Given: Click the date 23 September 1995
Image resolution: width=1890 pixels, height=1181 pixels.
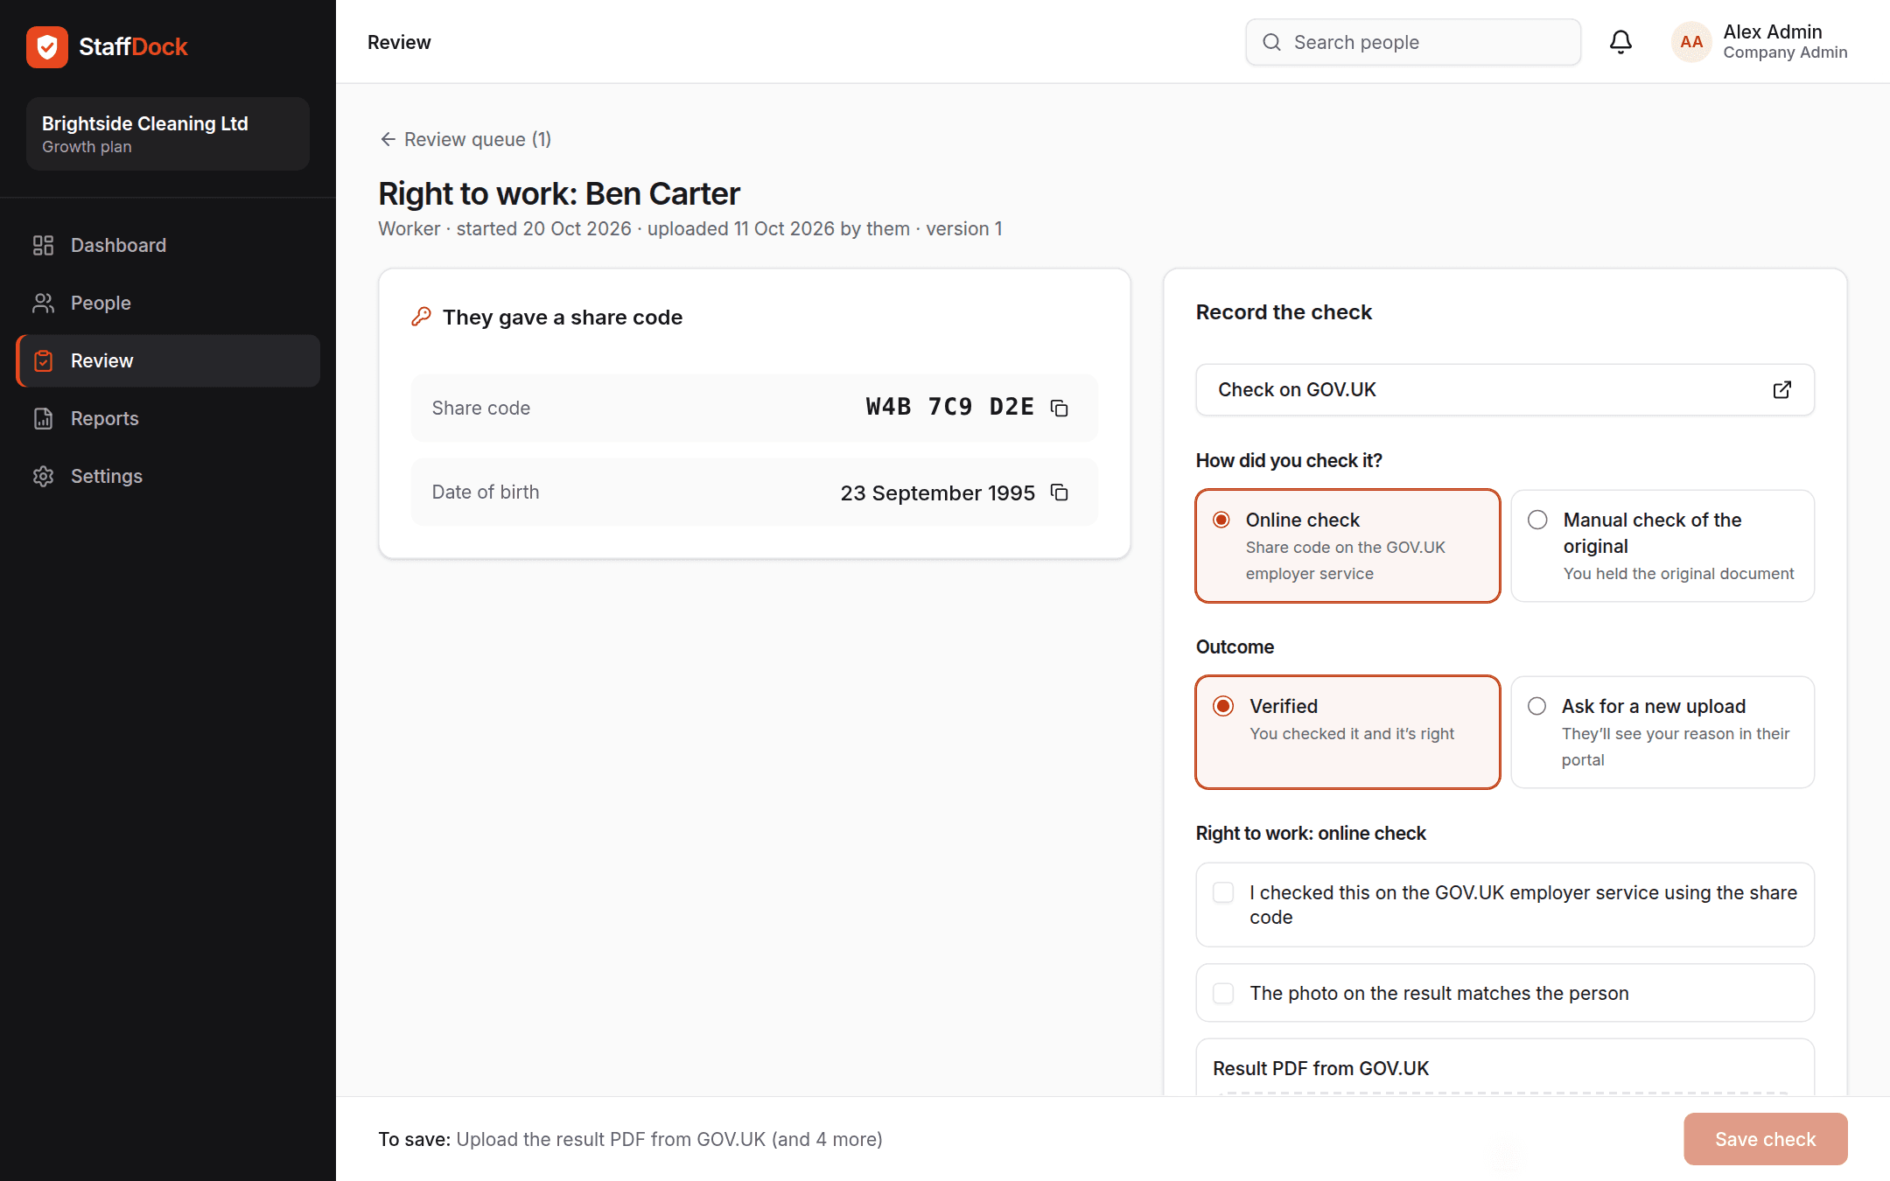Looking at the screenshot, I should click(937, 493).
